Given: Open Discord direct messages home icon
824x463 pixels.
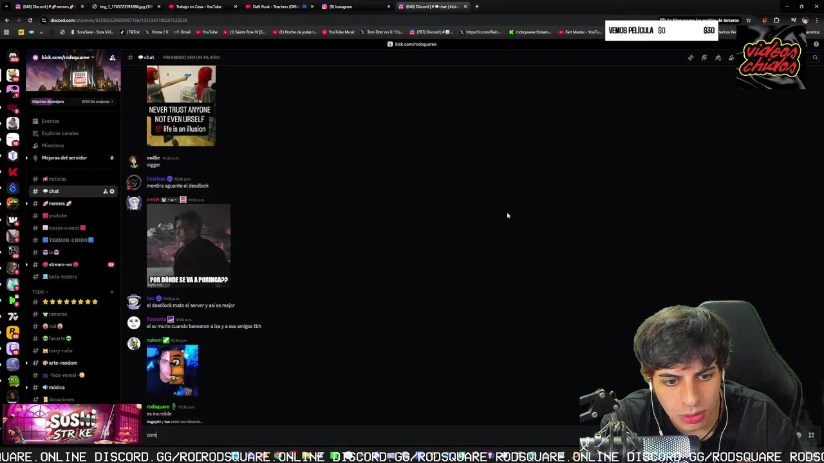Looking at the screenshot, I should (x=13, y=57).
